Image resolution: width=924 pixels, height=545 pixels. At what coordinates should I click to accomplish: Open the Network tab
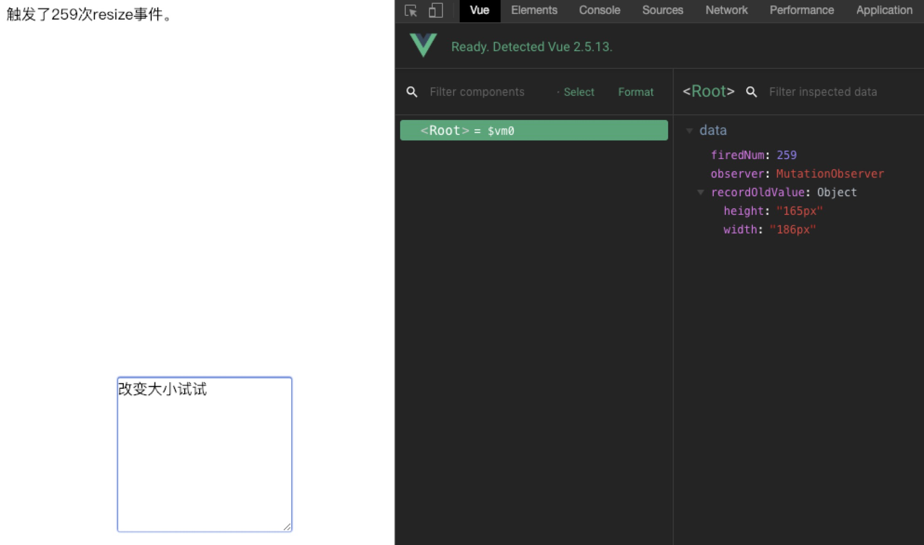click(x=726, y=10)
